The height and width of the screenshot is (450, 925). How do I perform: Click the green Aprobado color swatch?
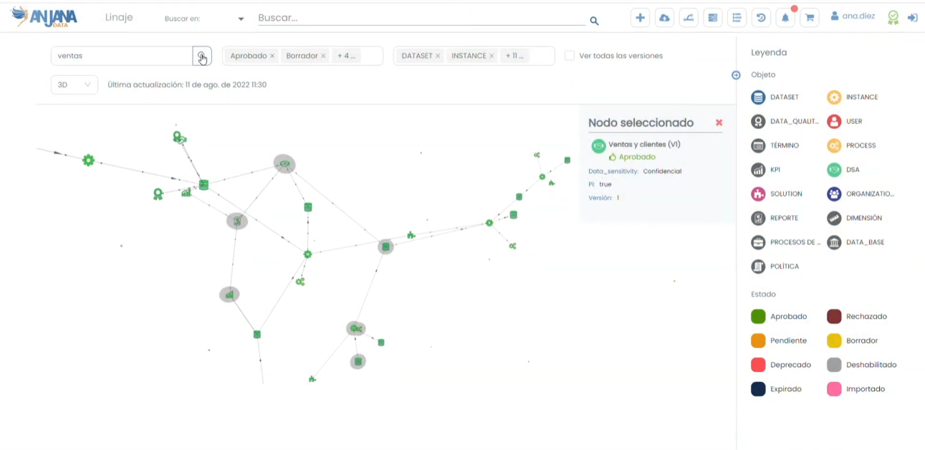coord(758,317)
